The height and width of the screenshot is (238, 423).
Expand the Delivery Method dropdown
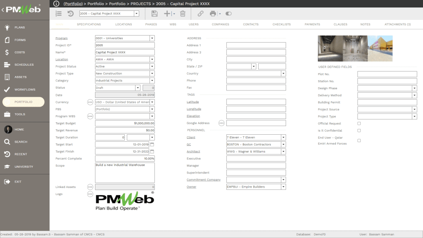click(x=415, y=95)
